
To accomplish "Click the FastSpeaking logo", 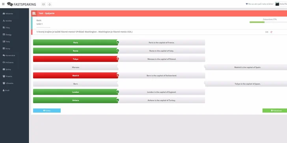I will pos(22,4).
